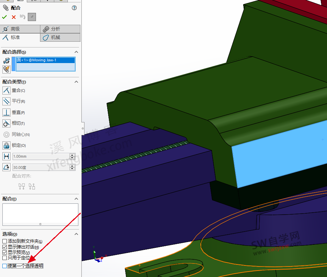Enable the 使第一个选择透明 checkbox
Viewport: 327px width, 277px height.
click(x=4, y=266)
